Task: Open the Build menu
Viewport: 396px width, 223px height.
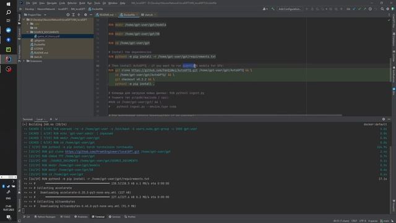Action: click(82, 3)
